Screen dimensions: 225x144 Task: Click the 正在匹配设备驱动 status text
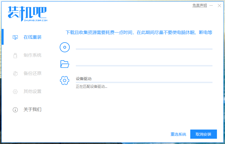(x=91, y=86)
